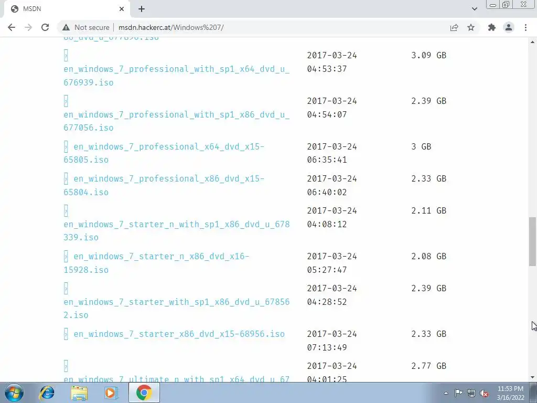Download en_windows_7_starter_with_sp1_x86 iso
This screenshot has width=537, height=403.
[x=176, y=309]
